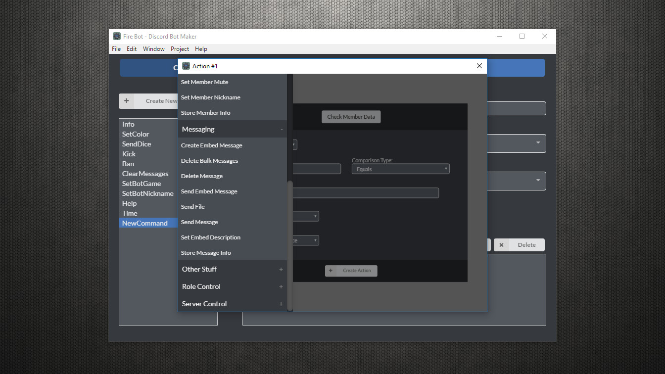Open the Comparison Type Equals dropdown
665x374 pixels.
400,169
